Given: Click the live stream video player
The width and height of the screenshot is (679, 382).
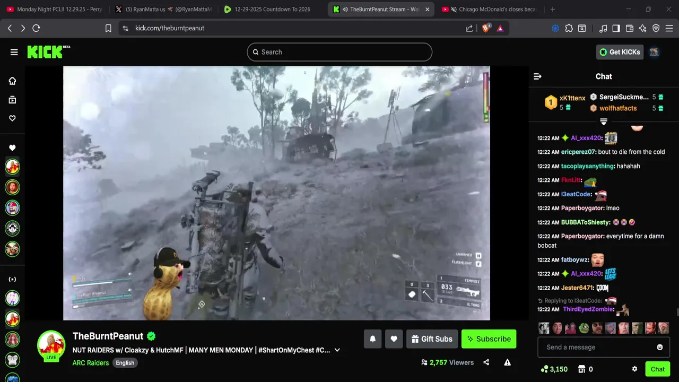Looking at the screenshot, I should pos(276,193).
